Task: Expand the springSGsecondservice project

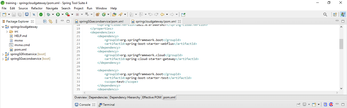Action: (3, 59)
